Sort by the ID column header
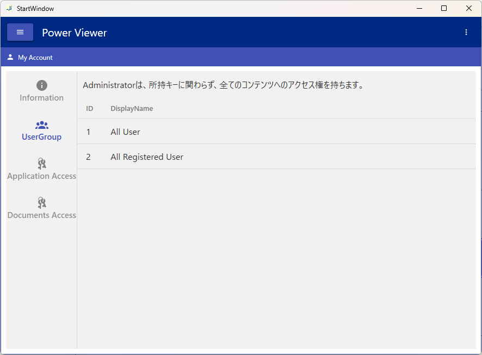The height and width of the screenshot is (355, 482). pos(90,109)
